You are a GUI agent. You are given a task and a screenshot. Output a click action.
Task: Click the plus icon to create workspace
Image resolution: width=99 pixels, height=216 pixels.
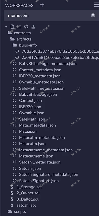[x=42, y=5]
